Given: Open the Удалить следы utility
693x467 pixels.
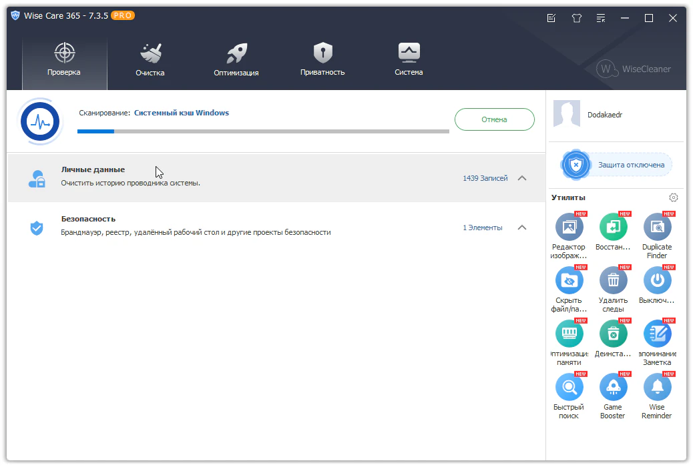Looking at the screenshot, I should tap(613, 281).
